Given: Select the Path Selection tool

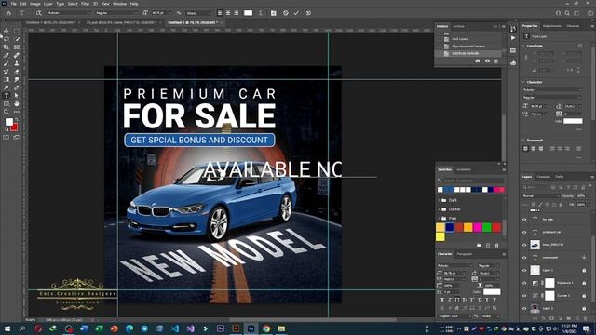Looking at the screenshot, I should tap(17, 96).
